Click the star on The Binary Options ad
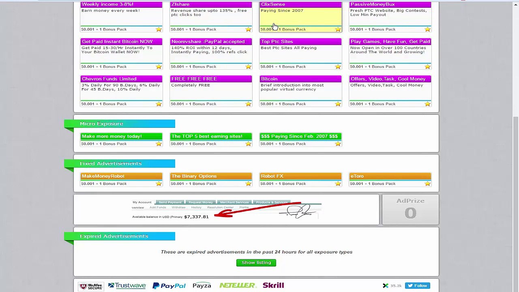Screen dimensions: 519x292 tap(248, 183)
